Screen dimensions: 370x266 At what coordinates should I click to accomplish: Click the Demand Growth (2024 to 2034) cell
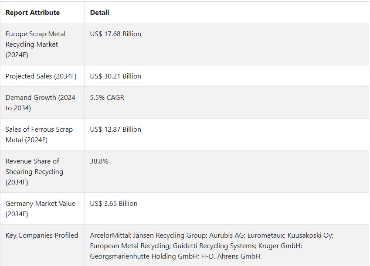tap(40, 103)
